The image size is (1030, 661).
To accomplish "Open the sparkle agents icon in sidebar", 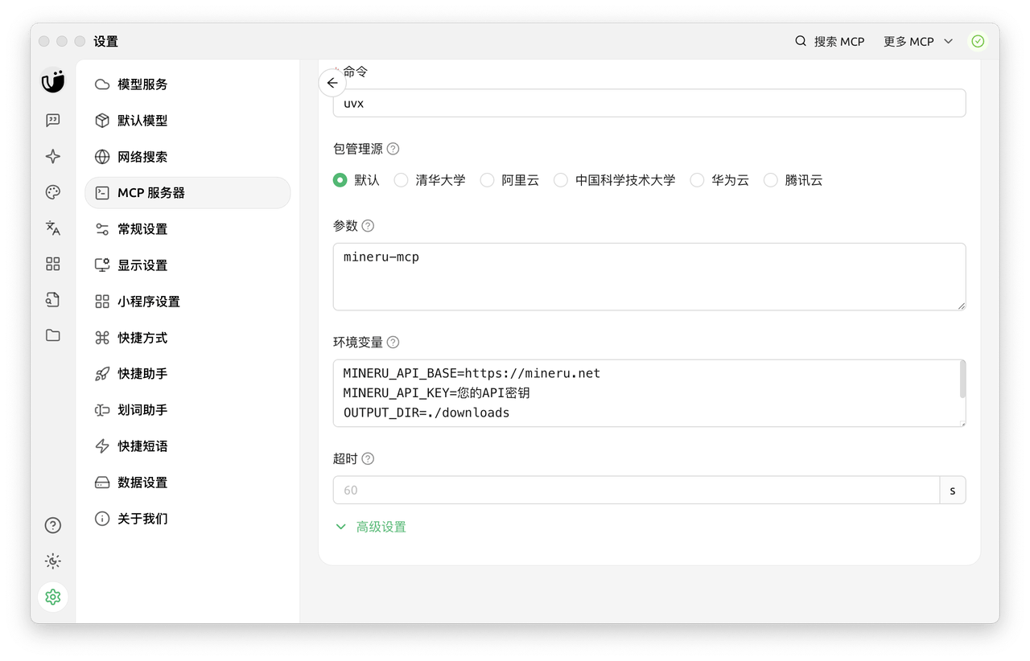I will [53, 156].
